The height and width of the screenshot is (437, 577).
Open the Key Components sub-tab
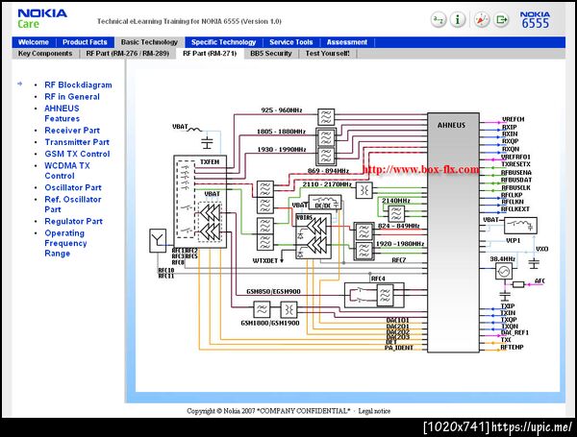click(x=45, y=54)
